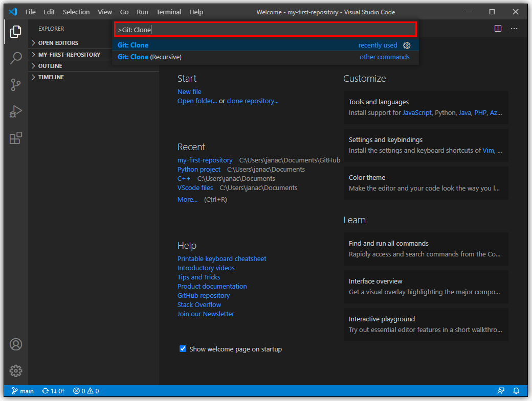Open the Interface overview card
This screenshot has width=532, height=401.
coord(426,287)
